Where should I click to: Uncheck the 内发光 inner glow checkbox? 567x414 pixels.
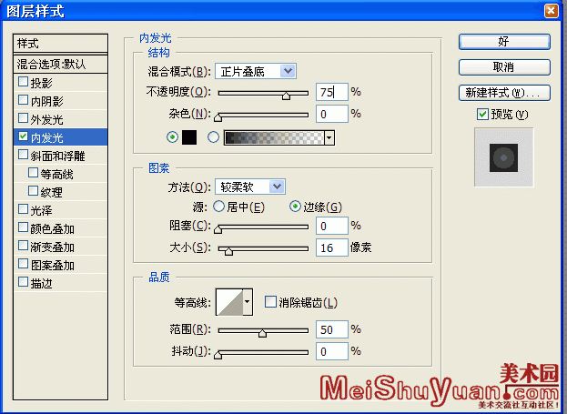pyautogui.click(x=23, y=136)
